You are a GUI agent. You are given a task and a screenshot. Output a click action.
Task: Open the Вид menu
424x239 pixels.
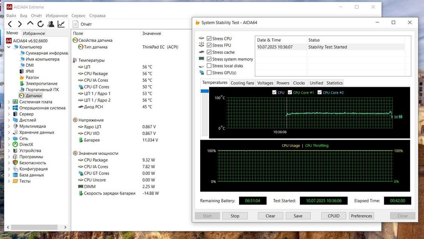tap(23, 16)
